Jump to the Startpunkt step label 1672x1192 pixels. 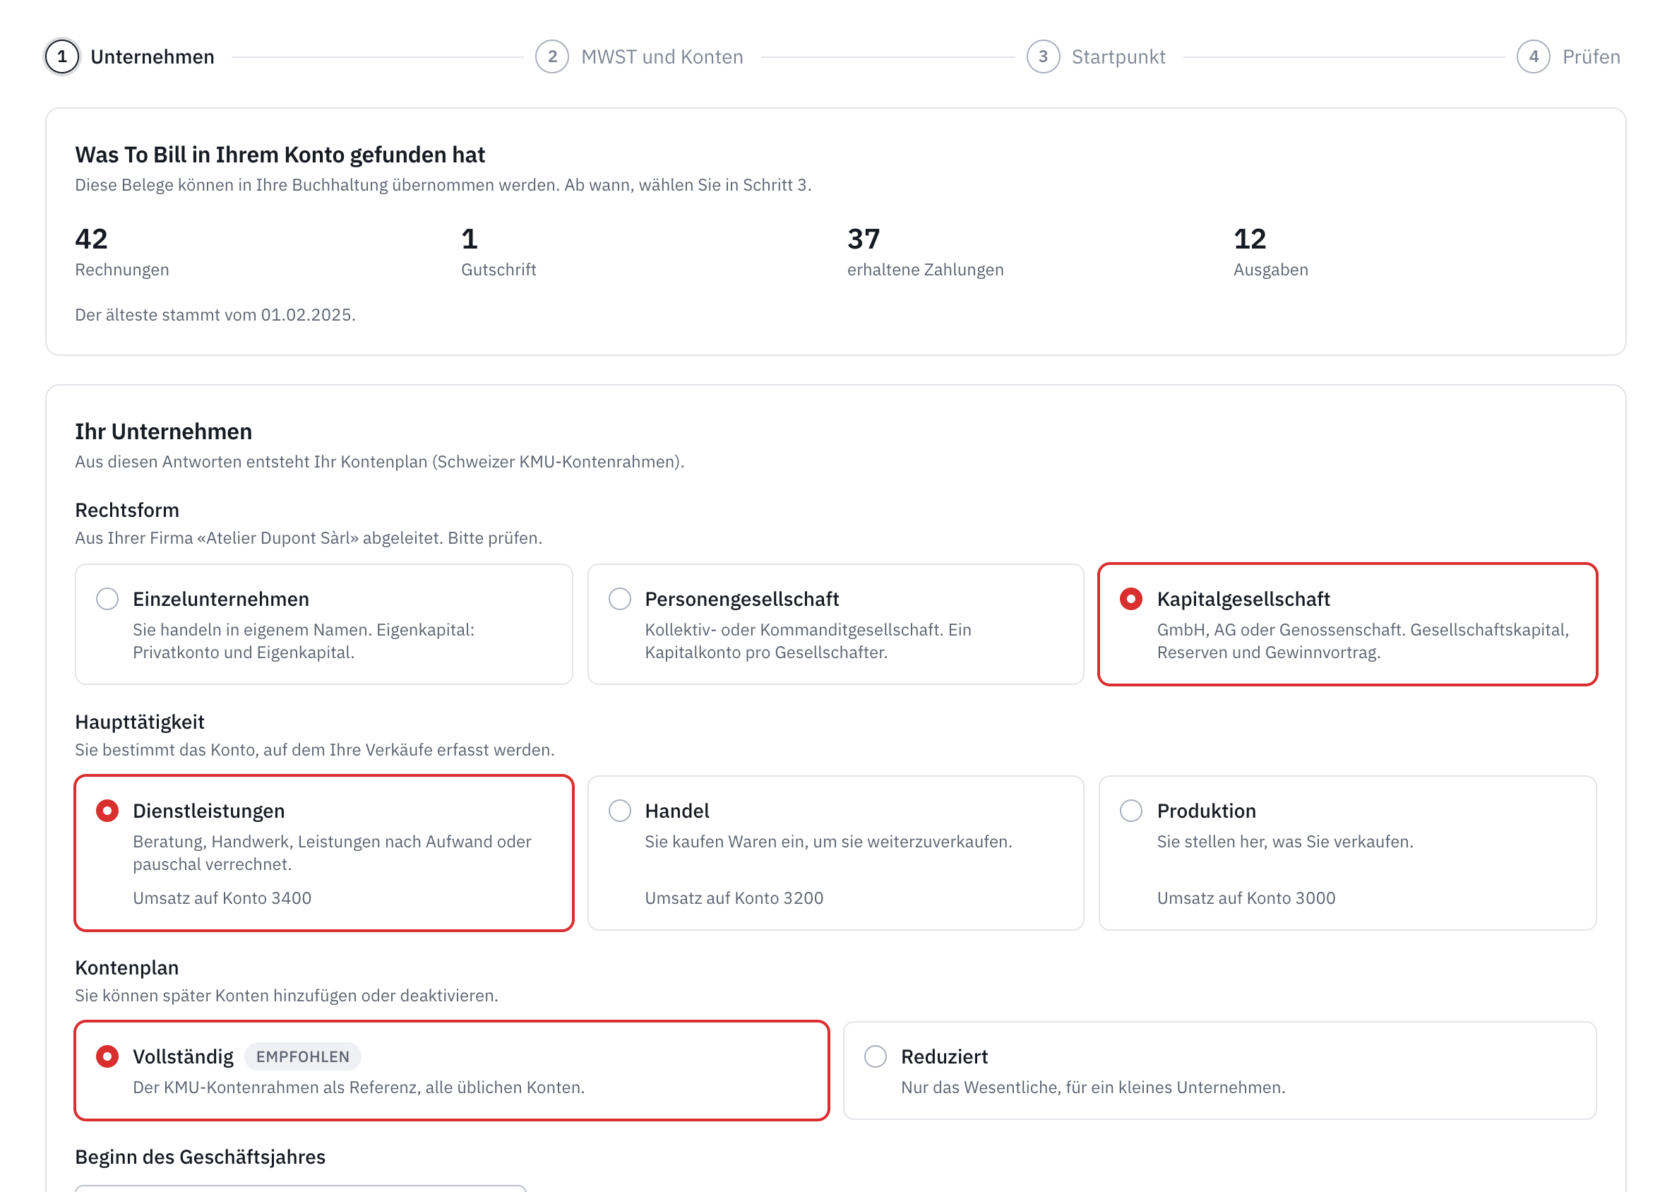(1118, 56)
